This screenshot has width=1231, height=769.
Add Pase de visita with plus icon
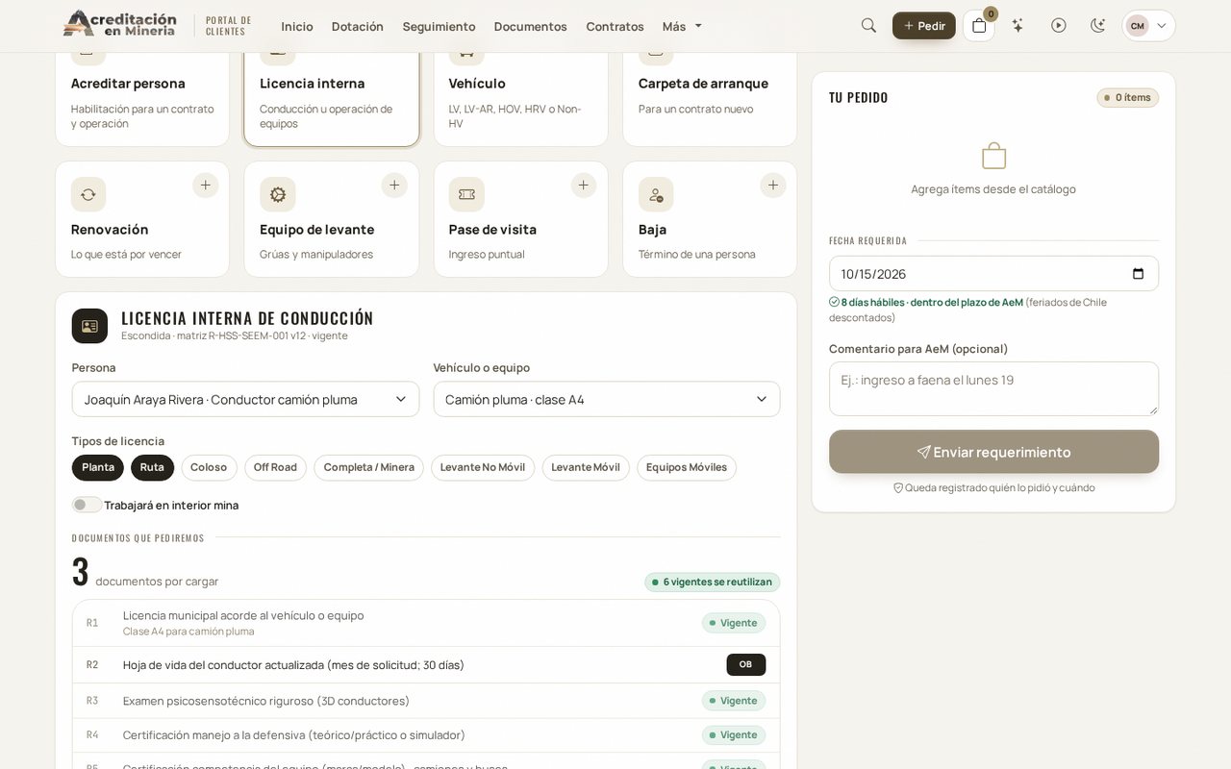click(584, 186)
